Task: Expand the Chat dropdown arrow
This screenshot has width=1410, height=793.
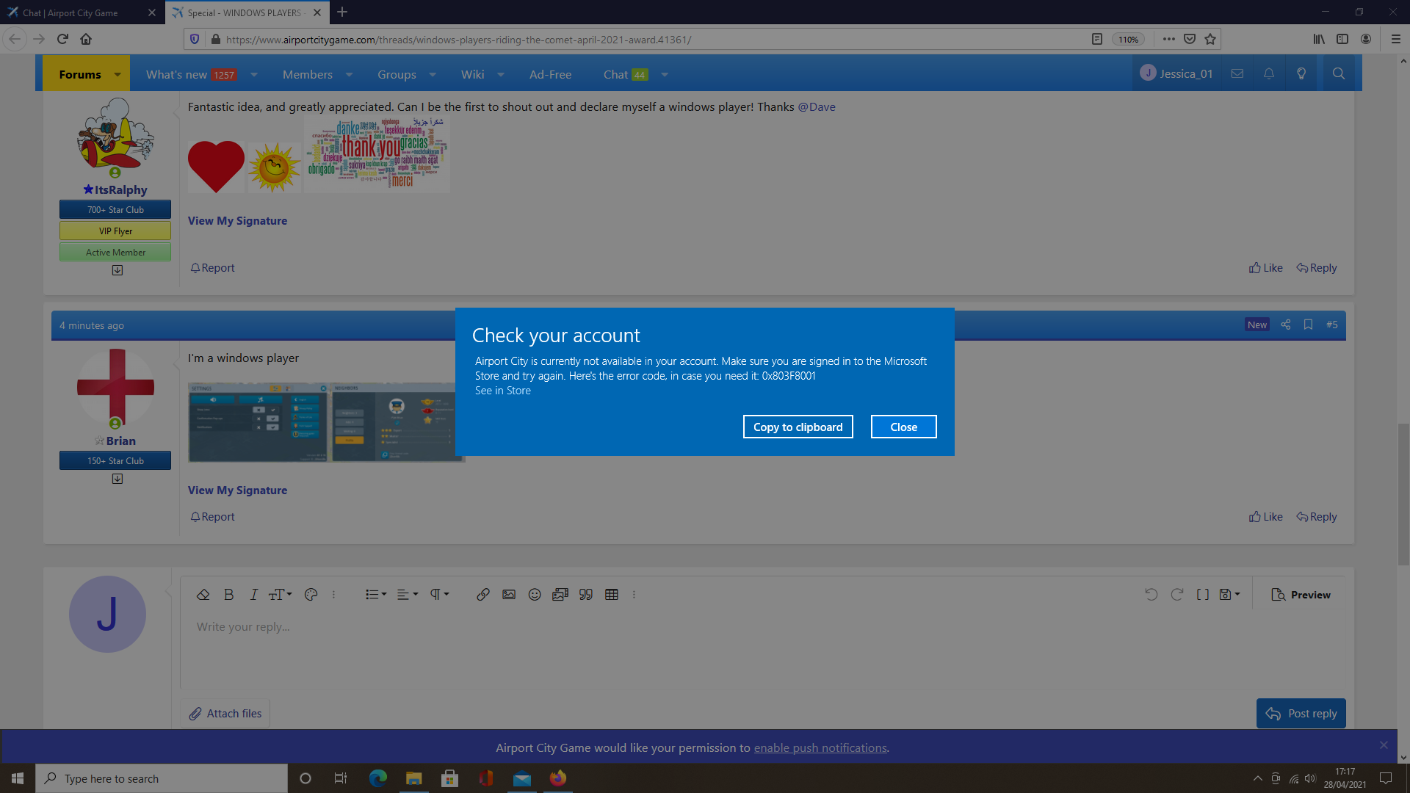Action: [665, 75]
